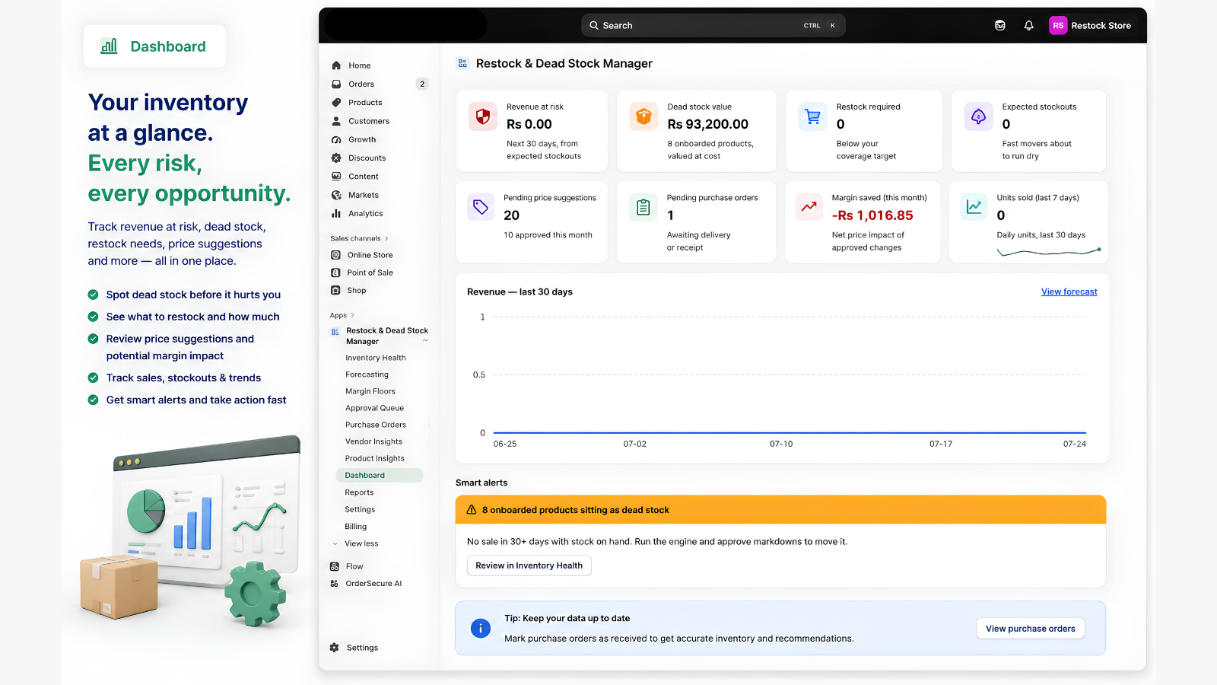Screen dimensions: 1217x685
Task: Click the blue info icon in tip banner
Action: (481, 629)
